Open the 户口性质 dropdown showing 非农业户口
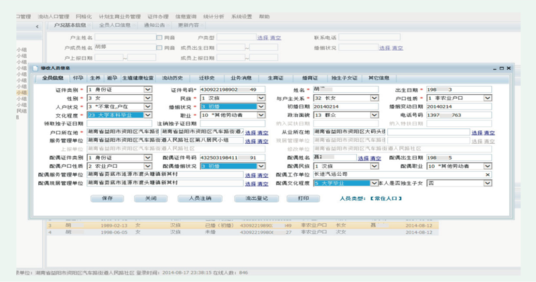This screenshot has width=536, height=282. tap(488, 98)
